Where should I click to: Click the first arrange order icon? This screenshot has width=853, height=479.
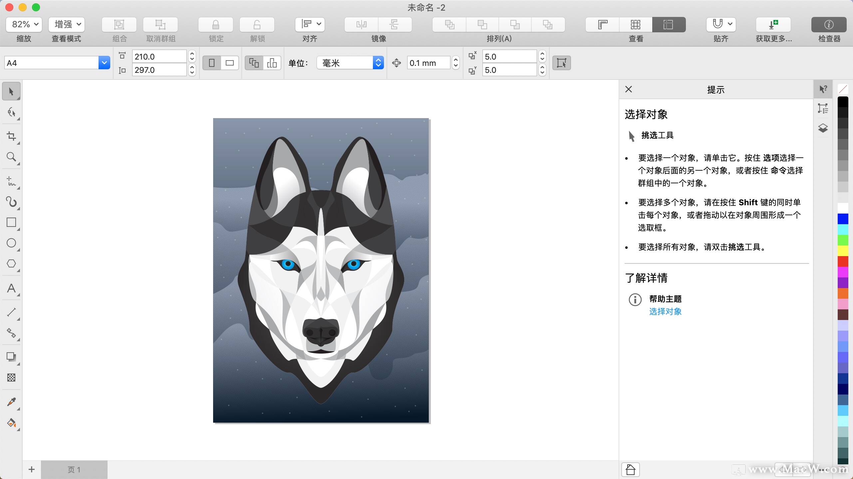click(449, 25)
